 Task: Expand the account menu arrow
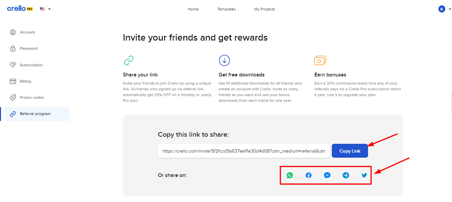coord(450,9)
